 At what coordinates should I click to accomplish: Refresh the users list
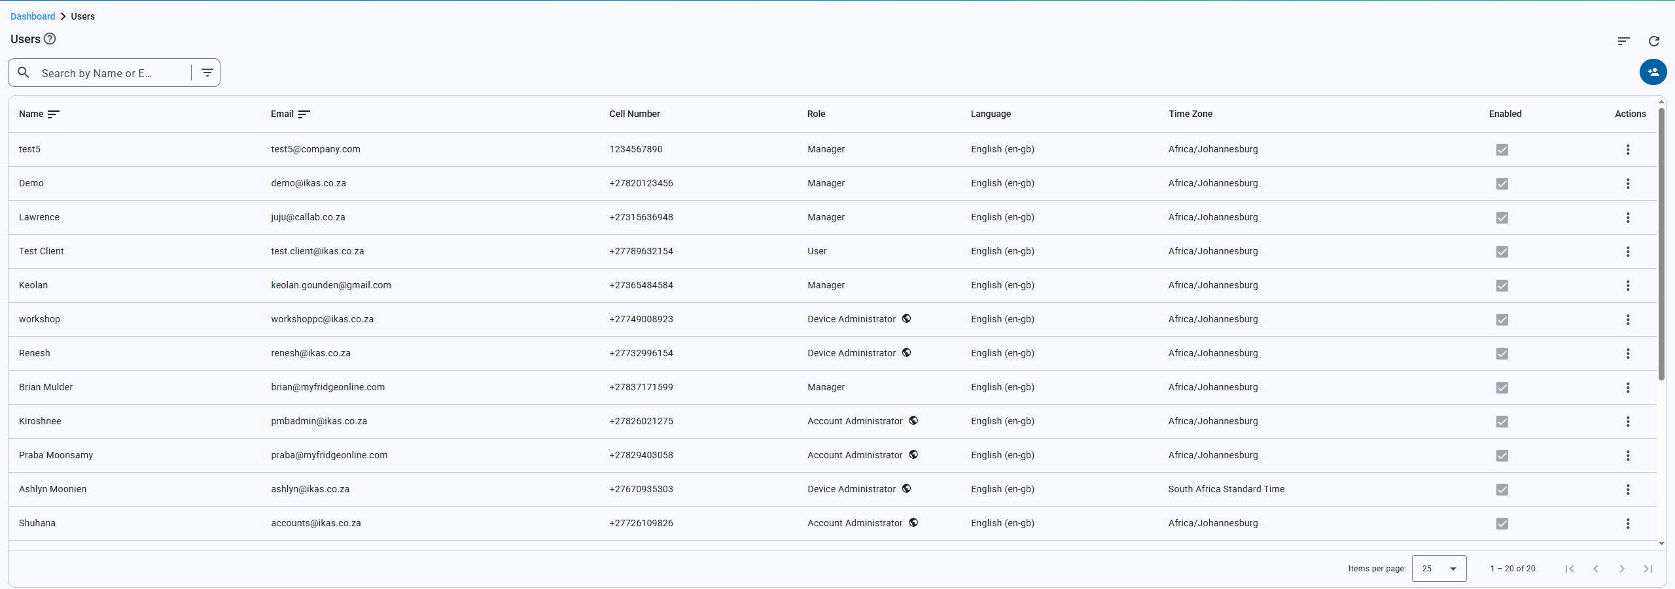pos(1654,41)
